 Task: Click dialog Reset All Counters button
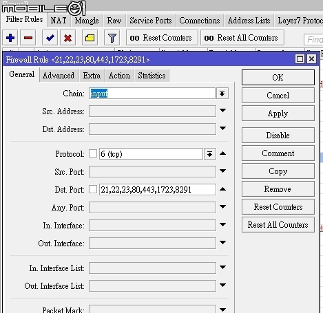pos(278,225)
